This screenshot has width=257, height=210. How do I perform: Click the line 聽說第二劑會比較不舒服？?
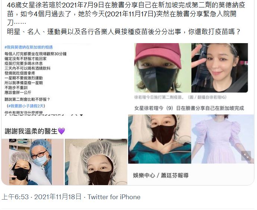[x=27, y=99]
